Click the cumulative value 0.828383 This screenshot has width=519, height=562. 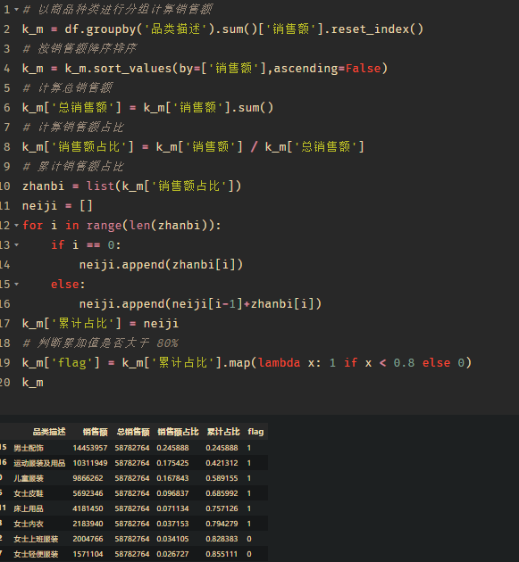click(x=222, y=539)
